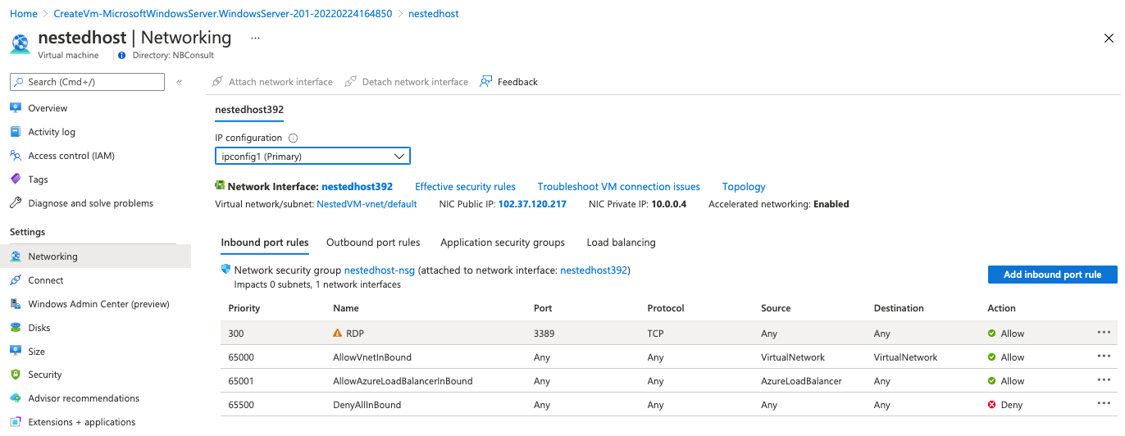Open the Load balancing tab
The height and width of the screenshot is (436, 1125).
621,243
